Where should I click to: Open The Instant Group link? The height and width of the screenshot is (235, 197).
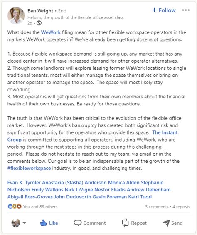coord(92,136)
